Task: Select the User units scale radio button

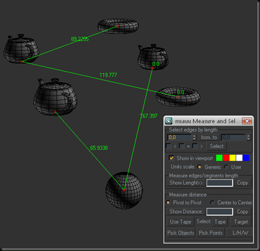Action: tap(226, 167)
